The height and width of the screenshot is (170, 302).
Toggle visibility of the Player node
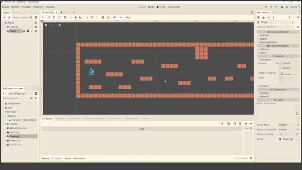36,31
